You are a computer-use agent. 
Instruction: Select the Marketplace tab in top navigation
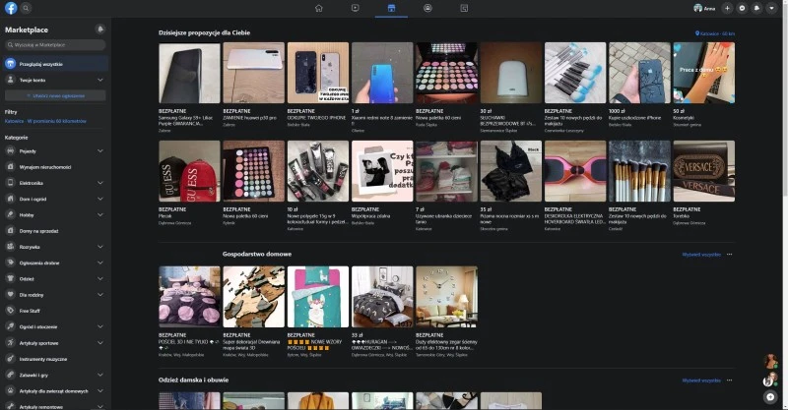pyautogui.click(x=391, y=8)
